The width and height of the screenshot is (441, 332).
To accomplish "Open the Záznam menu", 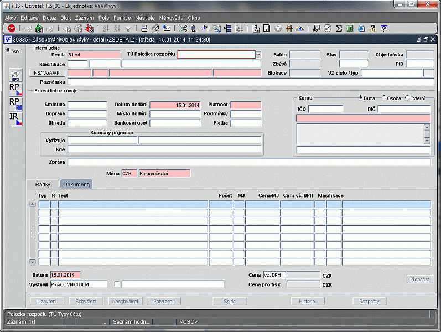I will 84,18.
